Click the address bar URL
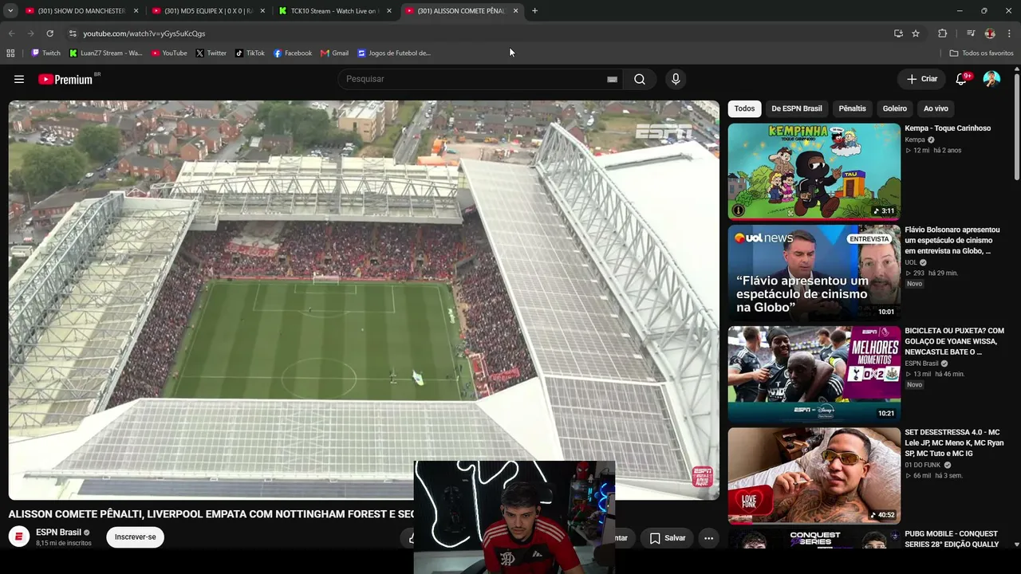The image size is (1021, 574). coord(144,33)
